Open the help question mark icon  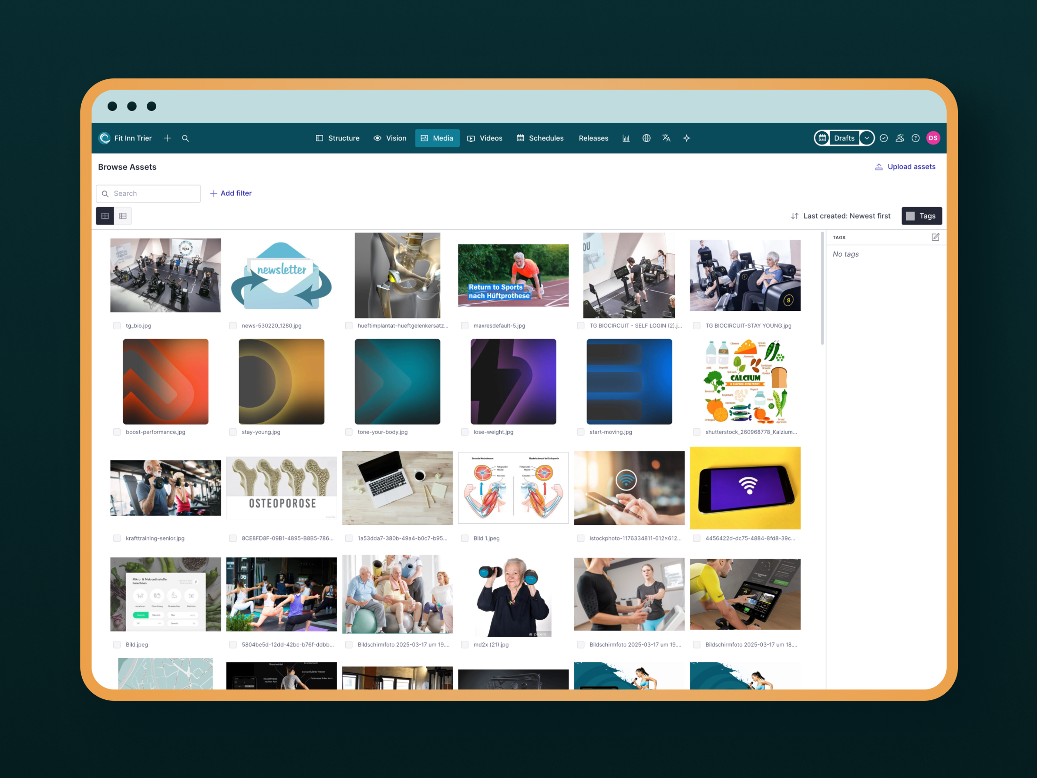[915, 138]
